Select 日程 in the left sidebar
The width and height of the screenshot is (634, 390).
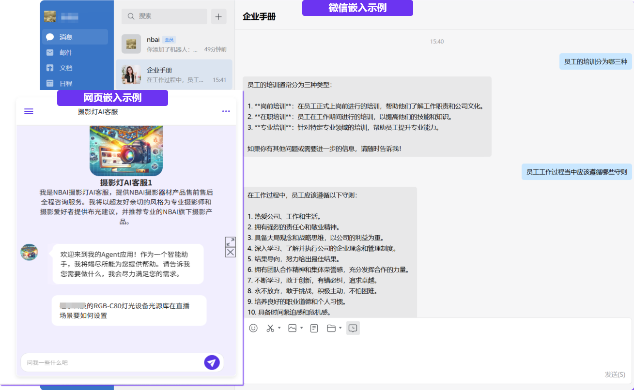tap(66, 83)
